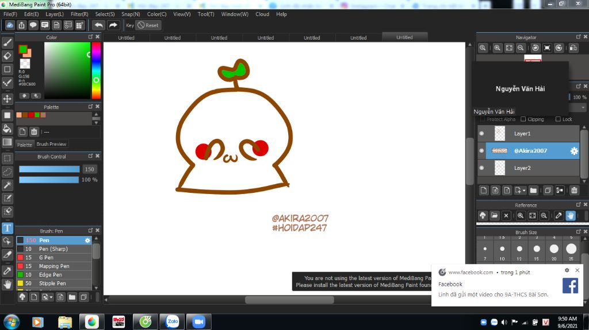Select the green swatch in Palette
The image size is (589, 330).
coord(37,115)
